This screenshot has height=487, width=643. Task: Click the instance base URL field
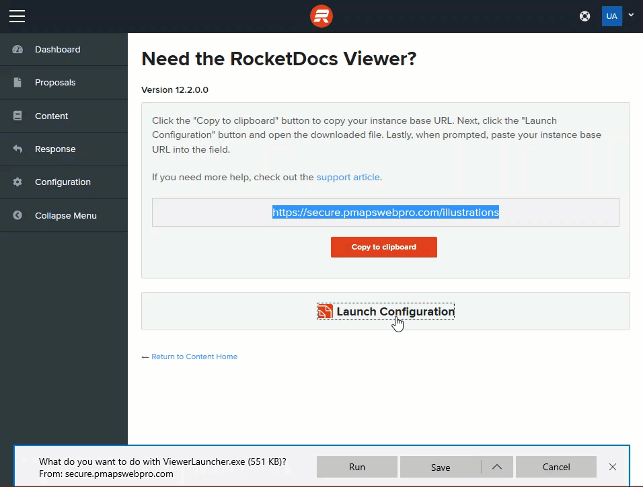[385, 212]
